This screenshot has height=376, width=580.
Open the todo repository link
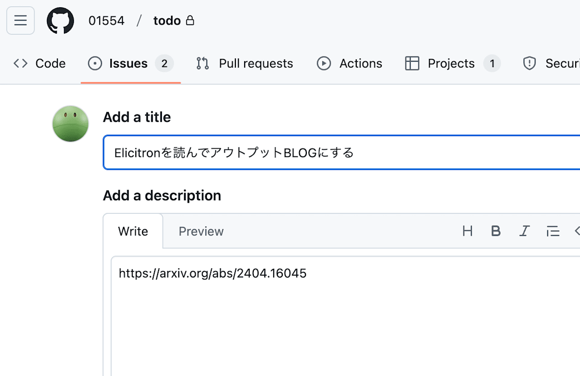(x=167, y=21)
